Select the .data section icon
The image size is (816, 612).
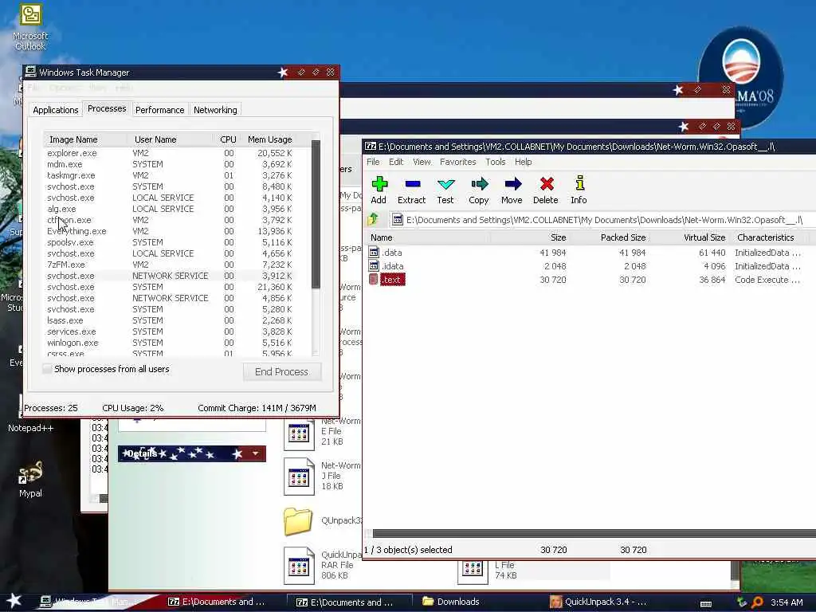(373, 253)
